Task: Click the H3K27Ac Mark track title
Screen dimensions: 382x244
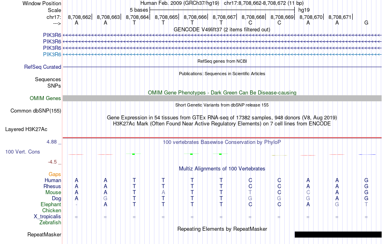Action: (x=222, y=124)
